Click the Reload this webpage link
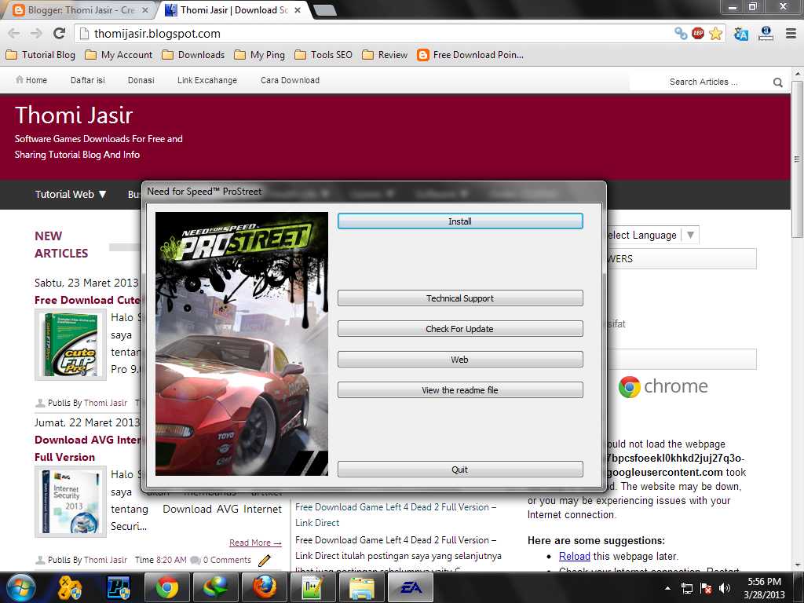The width and height of the screenshot is (804, 603). [x=574, y=557]
